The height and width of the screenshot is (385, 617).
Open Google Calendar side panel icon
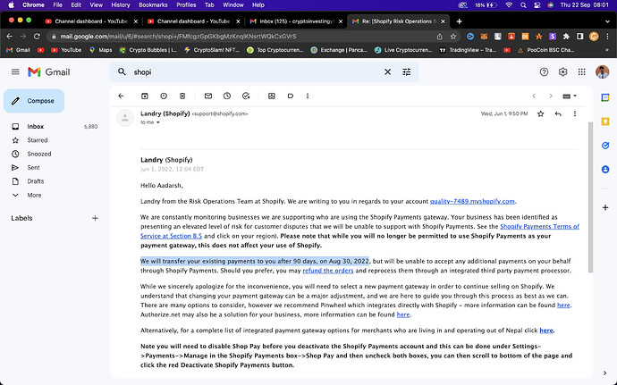tap(605, 97)
